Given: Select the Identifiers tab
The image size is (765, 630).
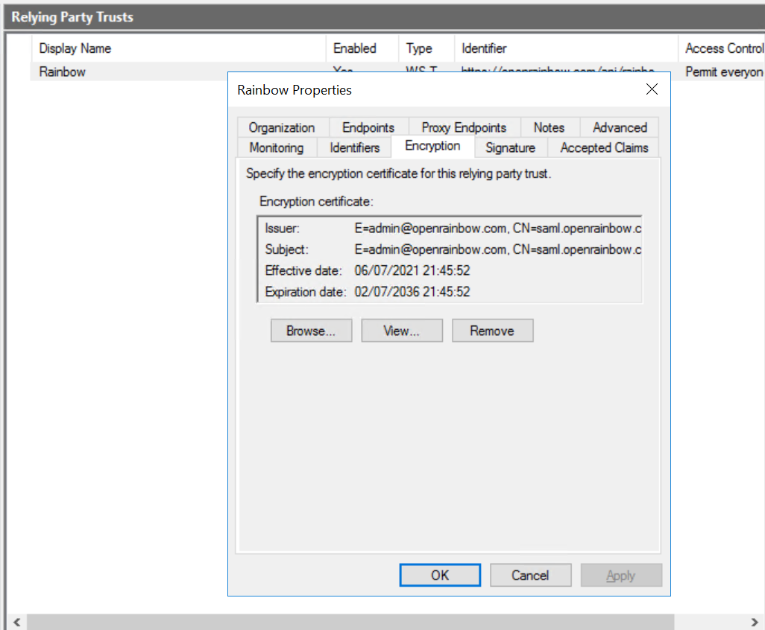Looking at the screenshot, I should (x=355, y=147).
